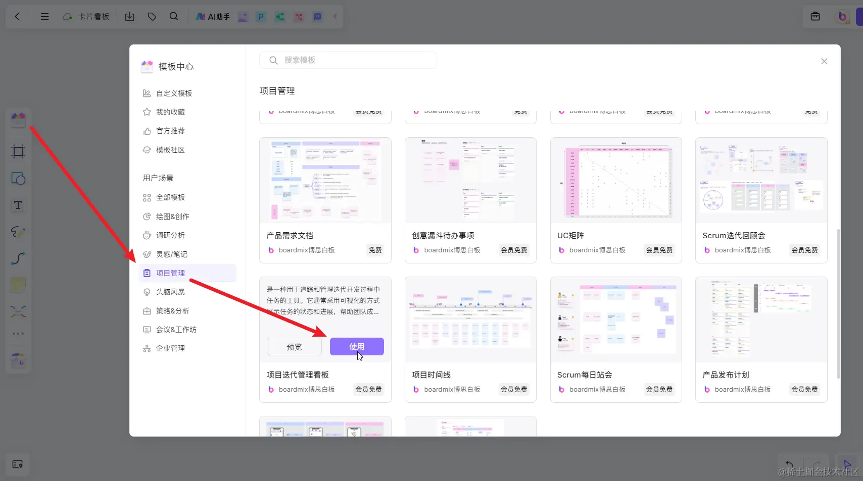The width and height of the screenshot is (863, 481).
Task: Select the 企业管理 category
Action: (x=170, y=348)
